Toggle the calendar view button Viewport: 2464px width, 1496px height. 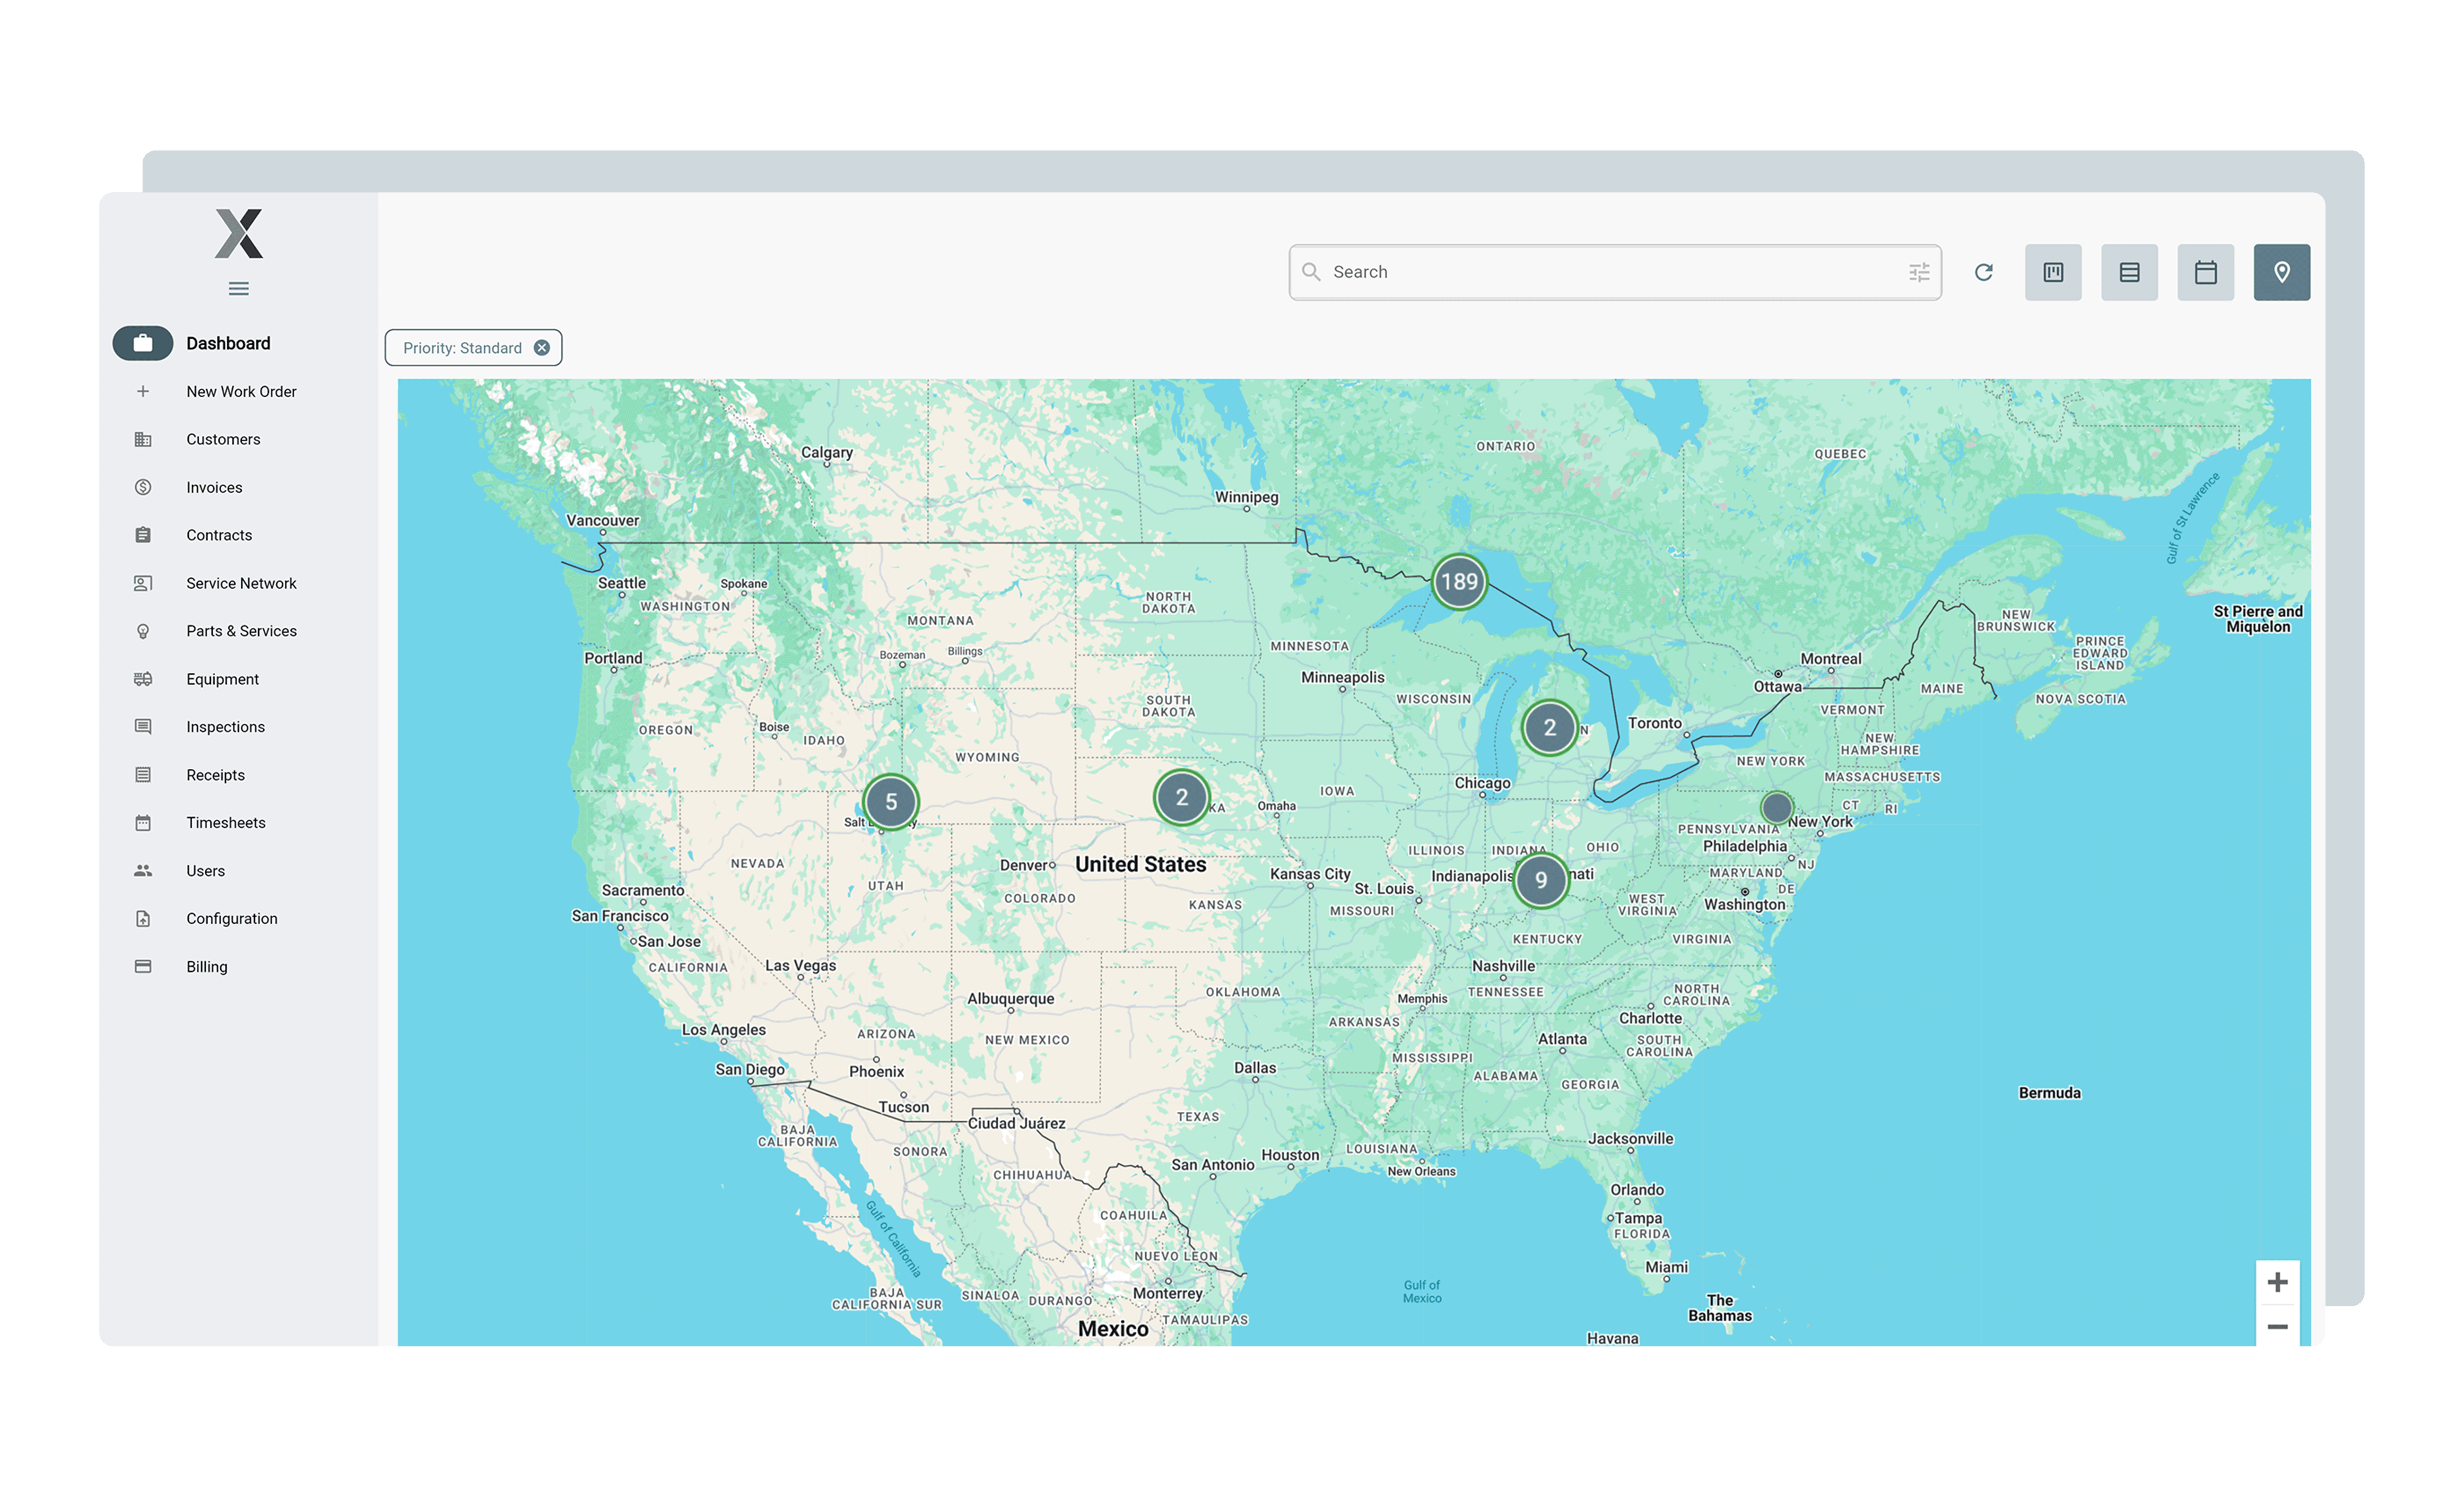click(x=2206, y=272)
